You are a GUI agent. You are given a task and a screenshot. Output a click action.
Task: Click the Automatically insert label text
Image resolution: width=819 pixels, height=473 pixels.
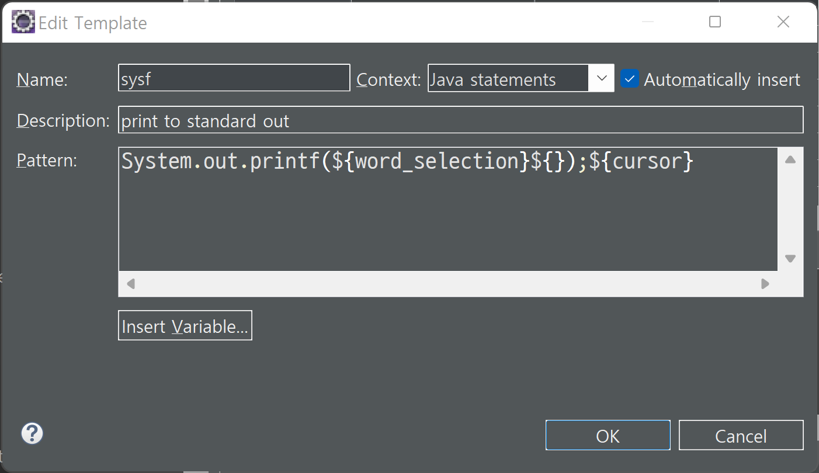coord(722,79)
